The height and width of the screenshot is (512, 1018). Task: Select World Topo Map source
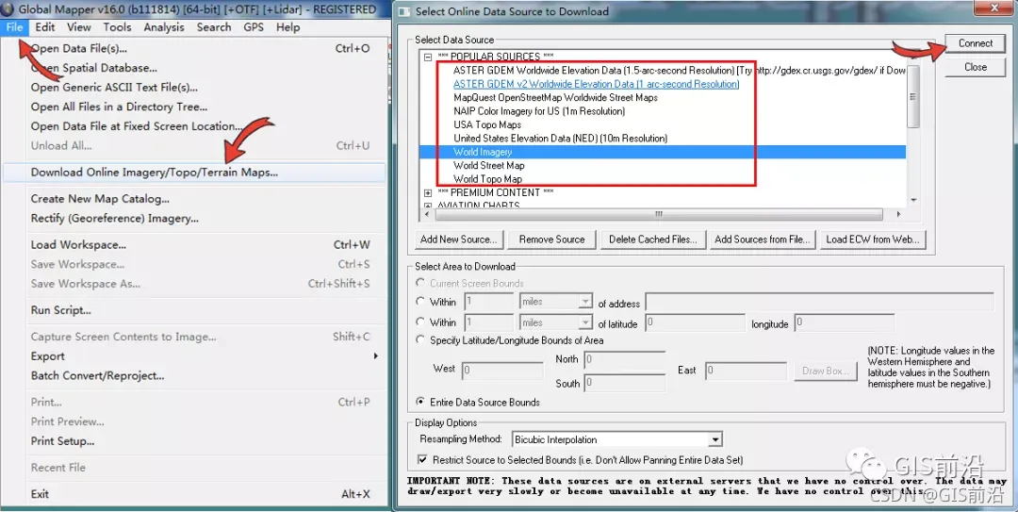coord(487,179)
